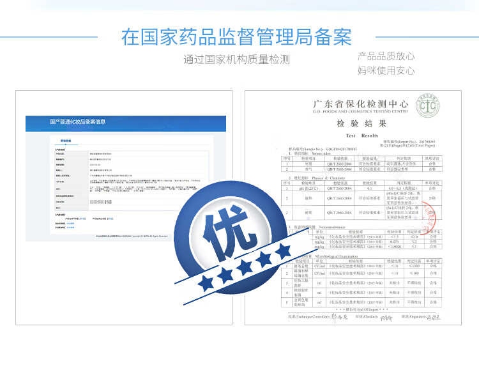Click the subtitle 通过国家机构质量检测
The height and width of the screenshot is (379, 479).
236,59
